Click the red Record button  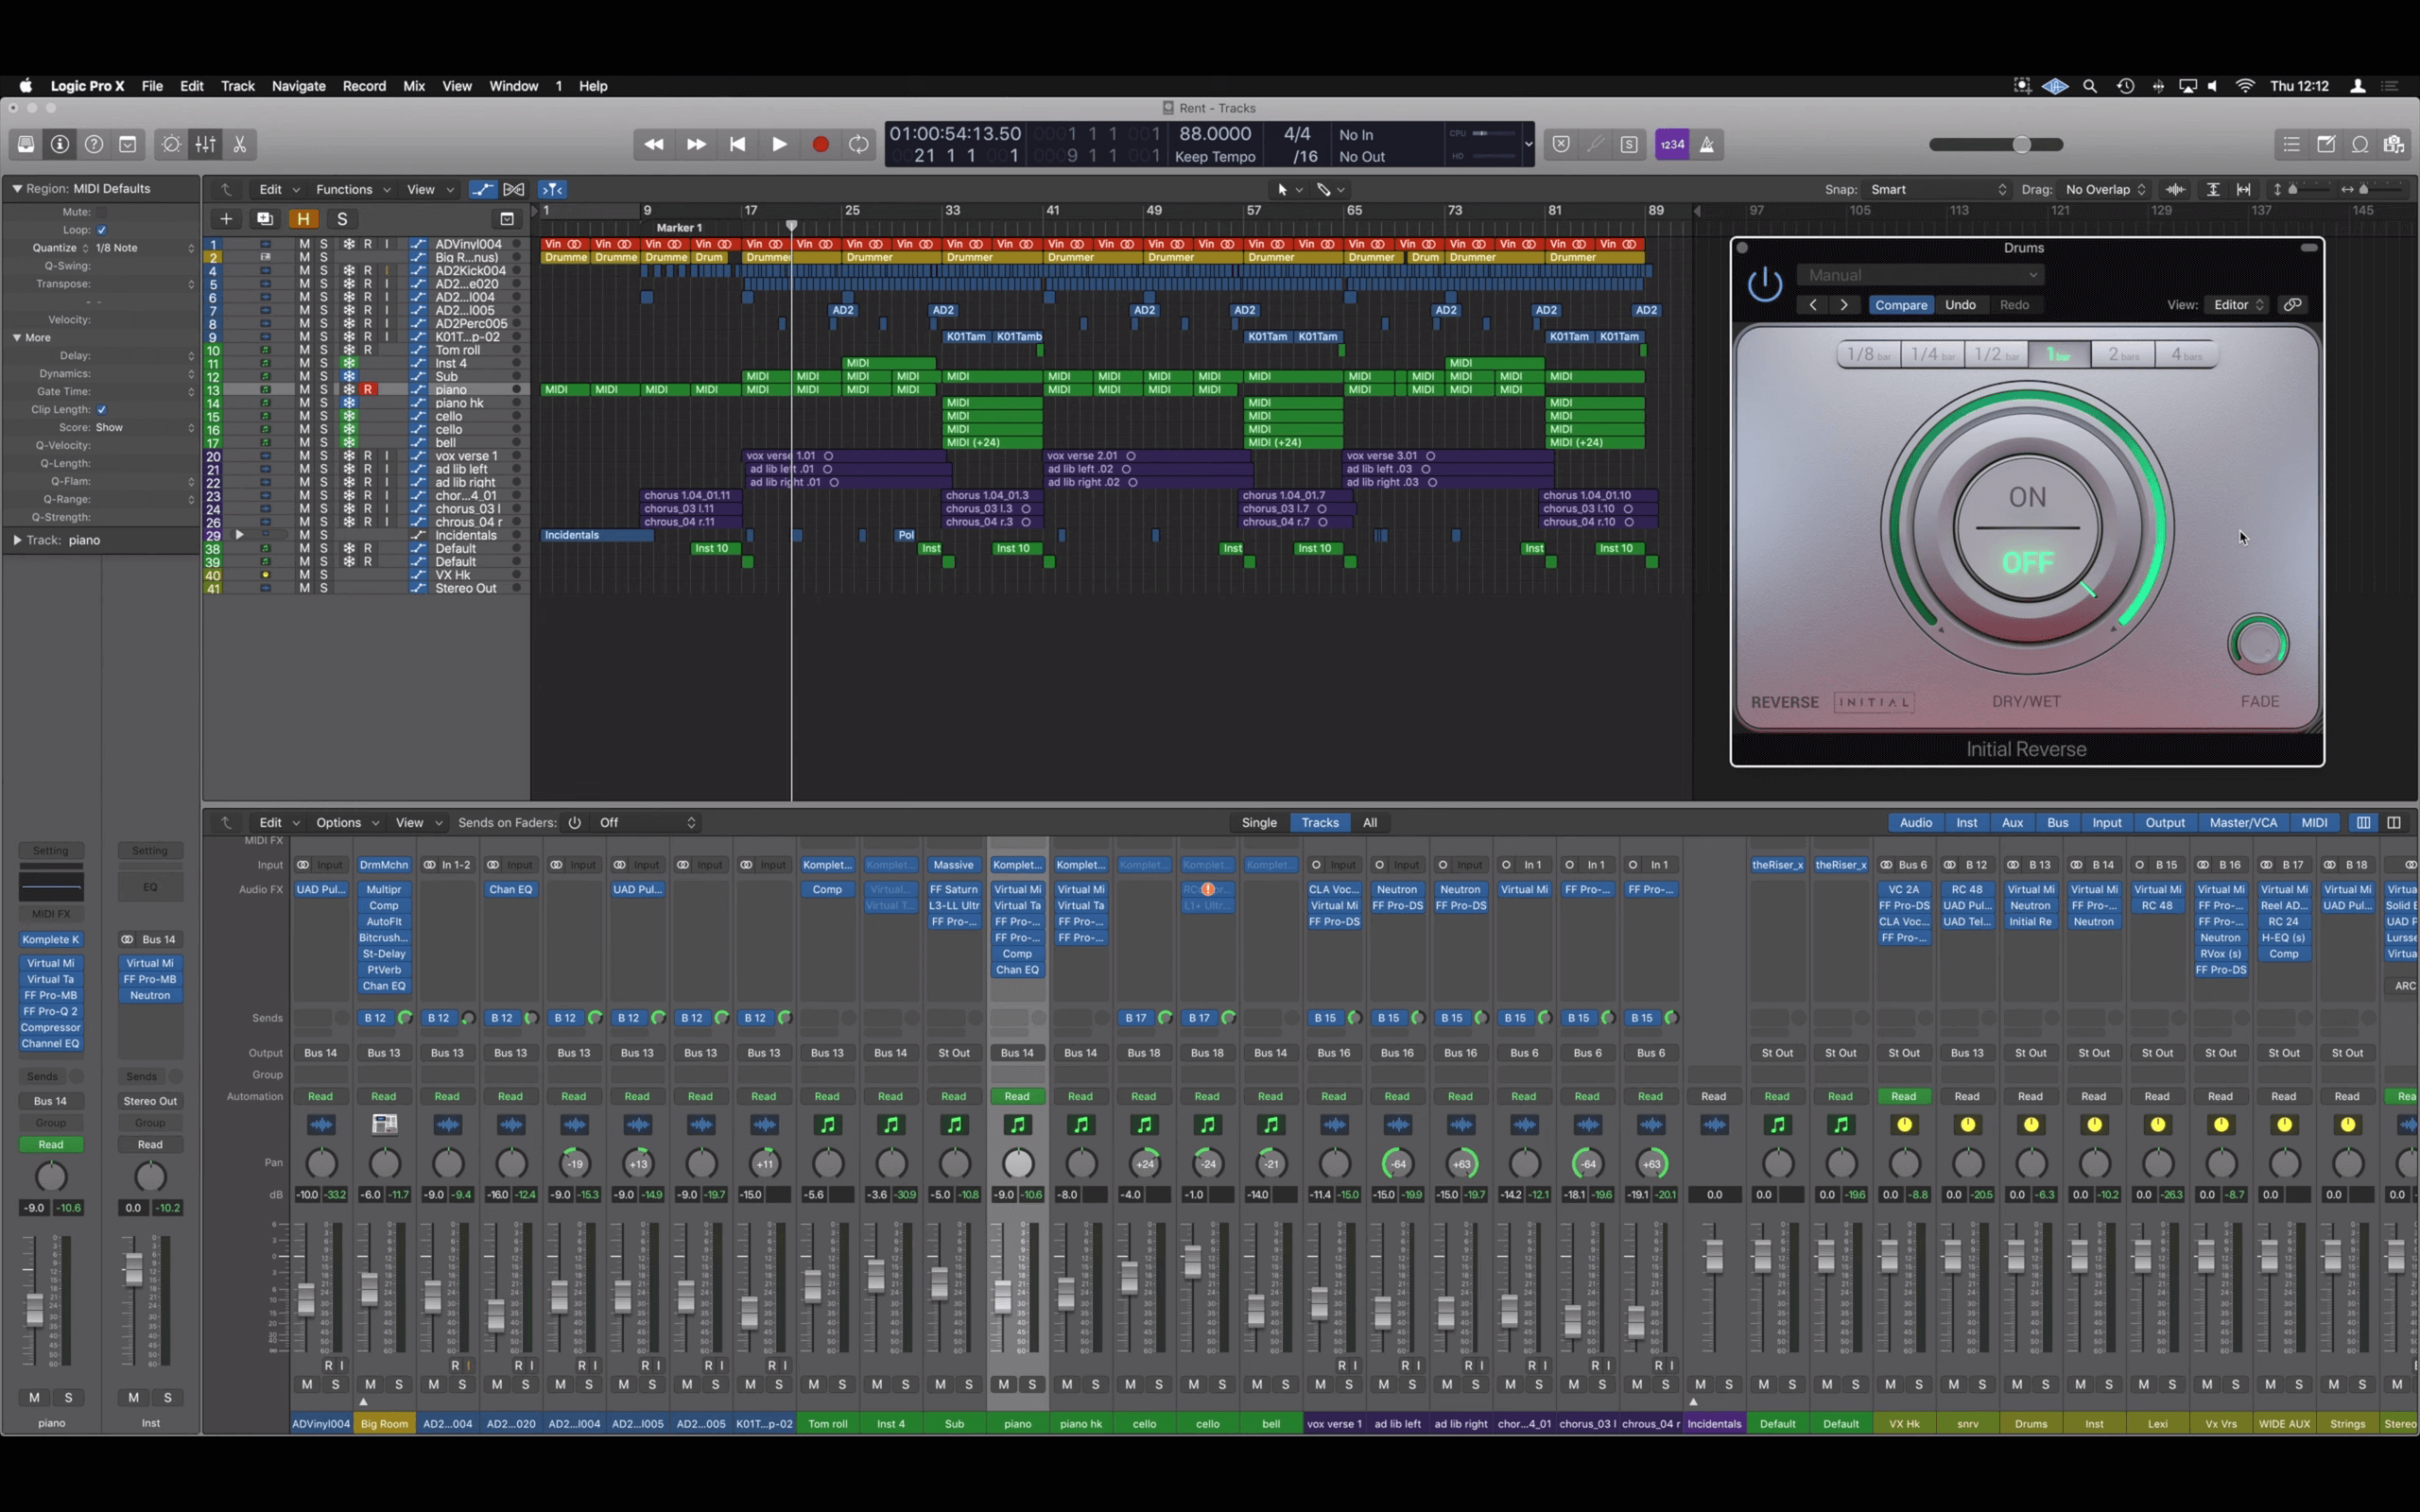[x=820, y=144]
